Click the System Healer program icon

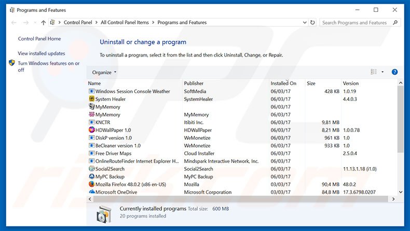pyautogui.click(x=91, y=98)
